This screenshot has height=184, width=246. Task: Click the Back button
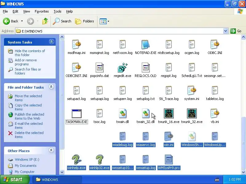tap(11, 21)
